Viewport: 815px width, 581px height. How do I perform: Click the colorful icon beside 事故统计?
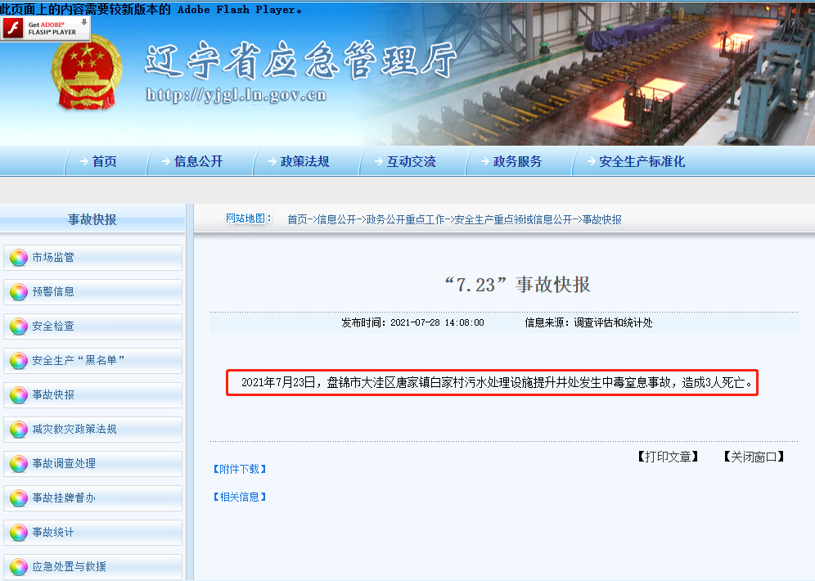coord(18,533)
